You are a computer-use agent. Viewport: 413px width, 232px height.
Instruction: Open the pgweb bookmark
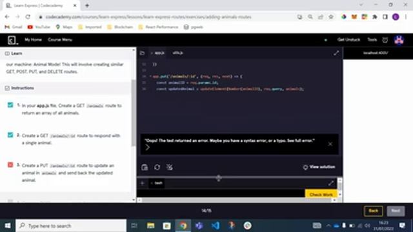point(194,27)
